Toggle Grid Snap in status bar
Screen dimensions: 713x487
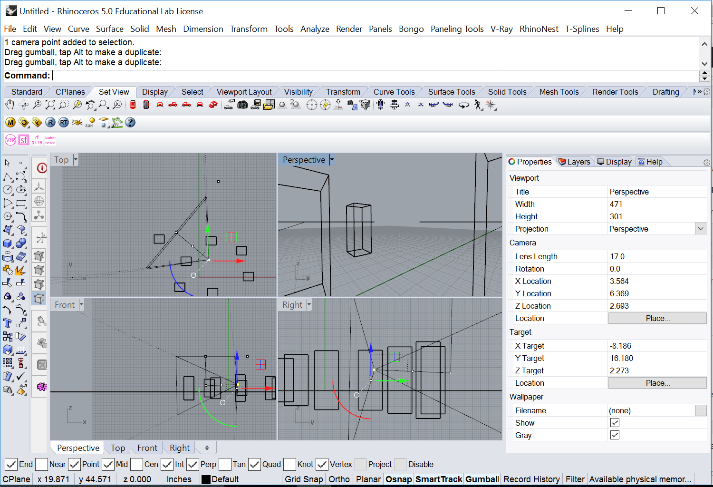[x=304, y=479]
